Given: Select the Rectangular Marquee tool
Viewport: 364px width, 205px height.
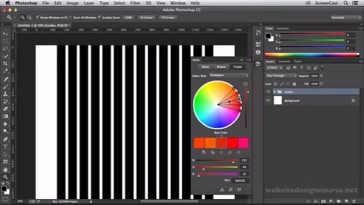Looking at the screenshot, I should coord(5,42).
